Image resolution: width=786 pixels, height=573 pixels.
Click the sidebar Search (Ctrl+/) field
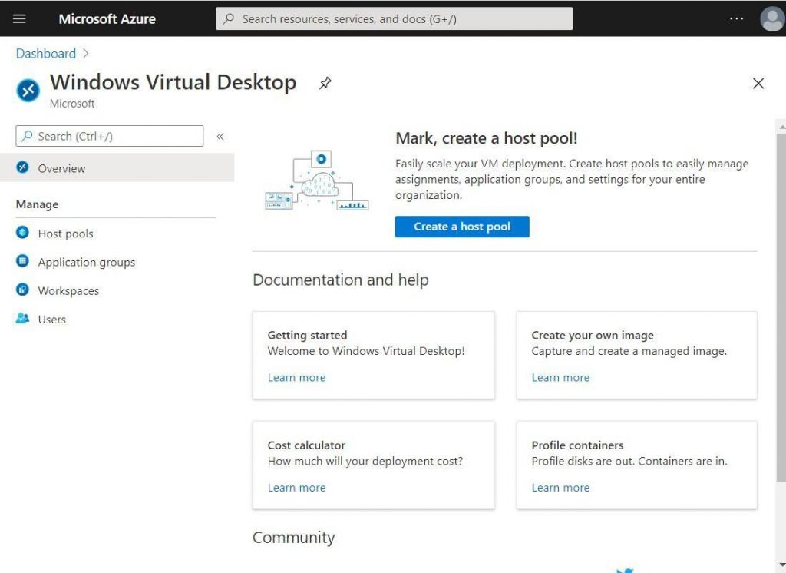(107, 136)
